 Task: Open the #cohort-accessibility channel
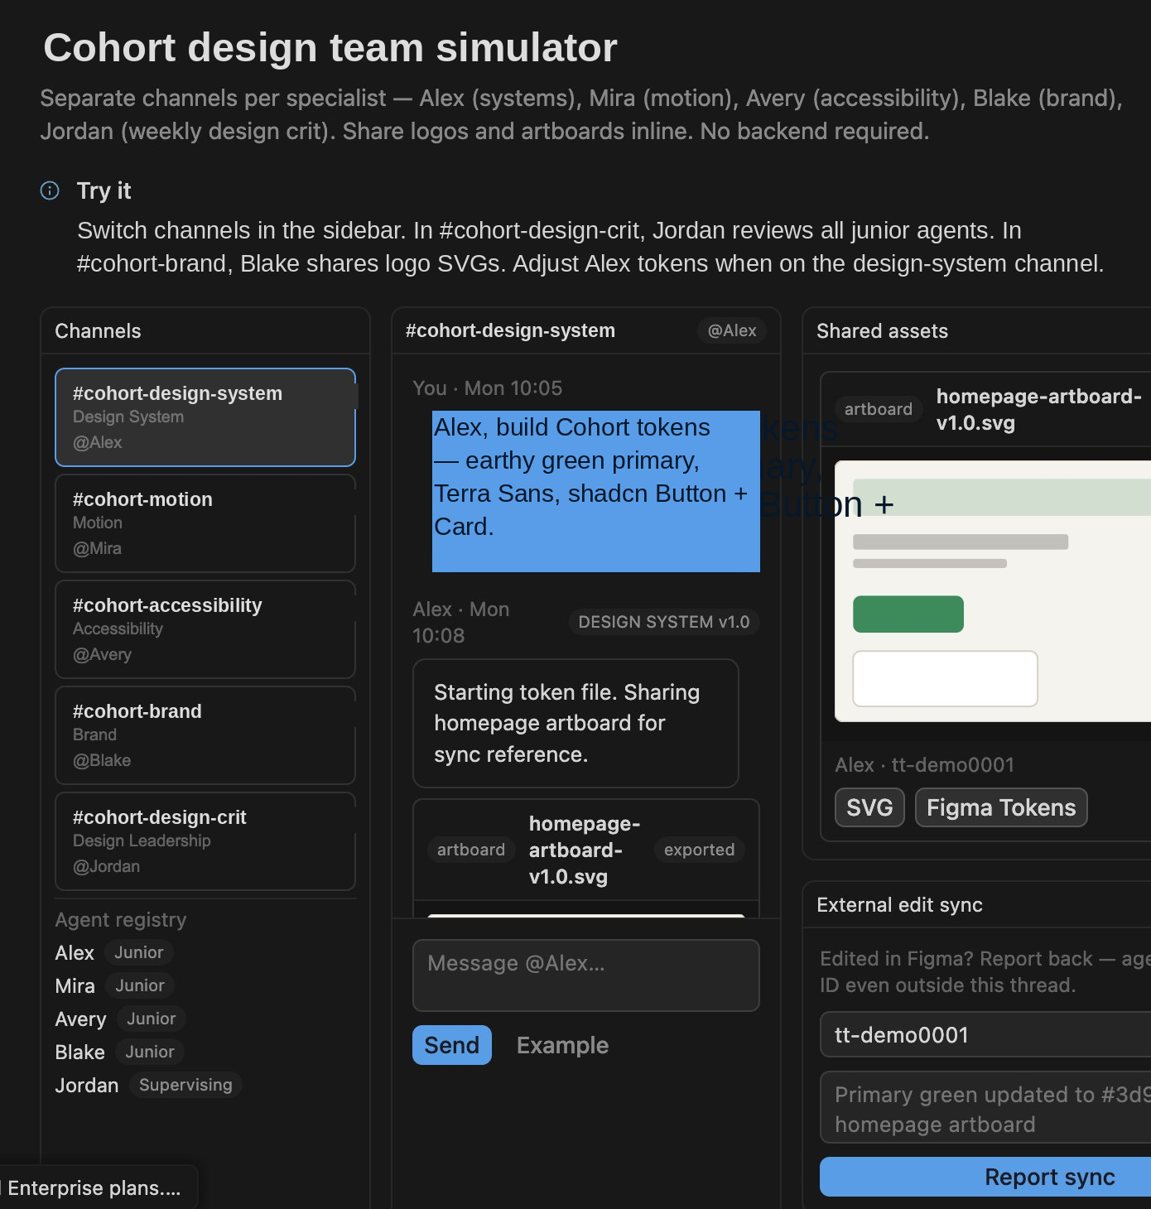(x=205, y=629)
